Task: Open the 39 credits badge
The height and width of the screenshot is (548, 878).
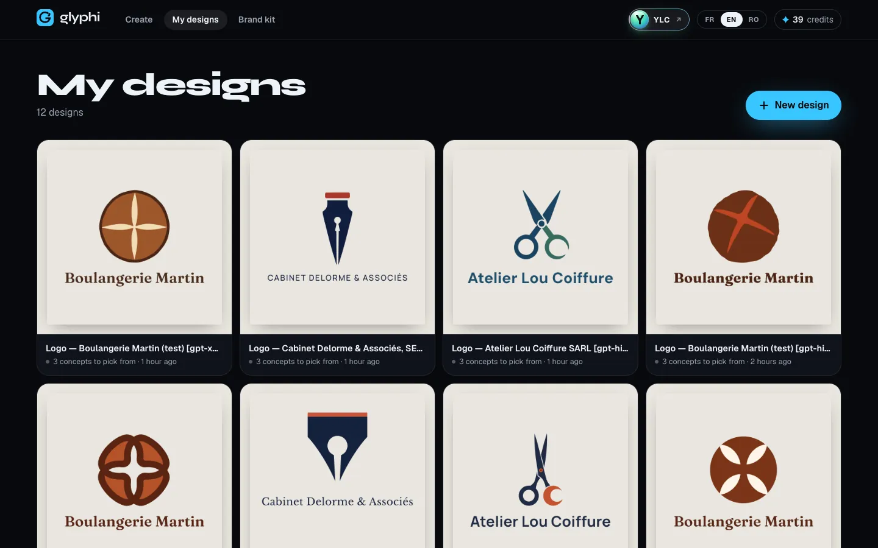Action: [808, 19]
